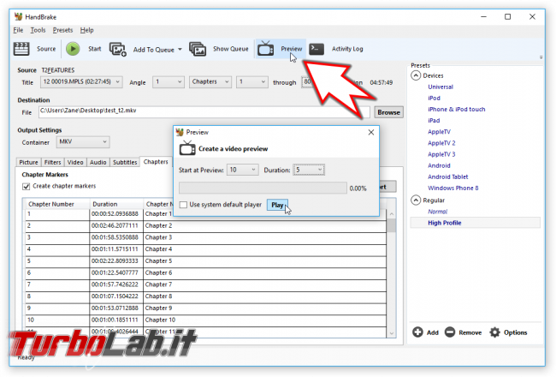Click the Options gear icon
Screen dimensions: 556x377
coord(494,332)
